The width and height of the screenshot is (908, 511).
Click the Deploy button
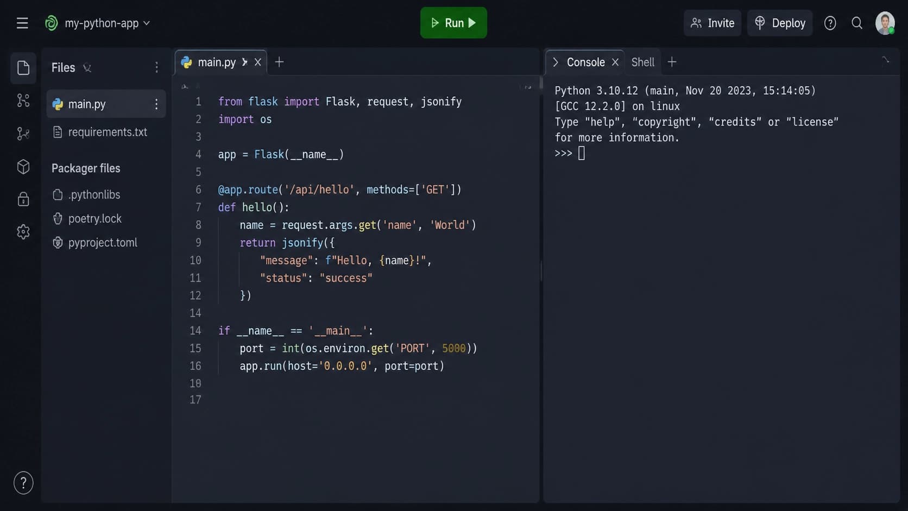click(x=780, y=23)
